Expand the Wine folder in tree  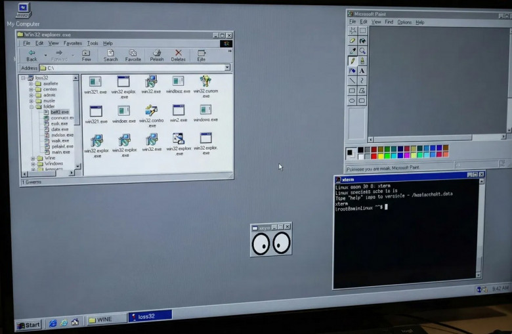click(x=32, y=158)
